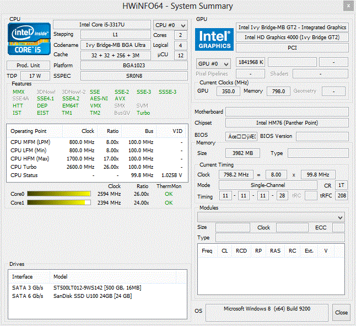The height and width of the screenshot is (326, 356).
Task: Click the Core0 load bar
Action: click(59, 194)
